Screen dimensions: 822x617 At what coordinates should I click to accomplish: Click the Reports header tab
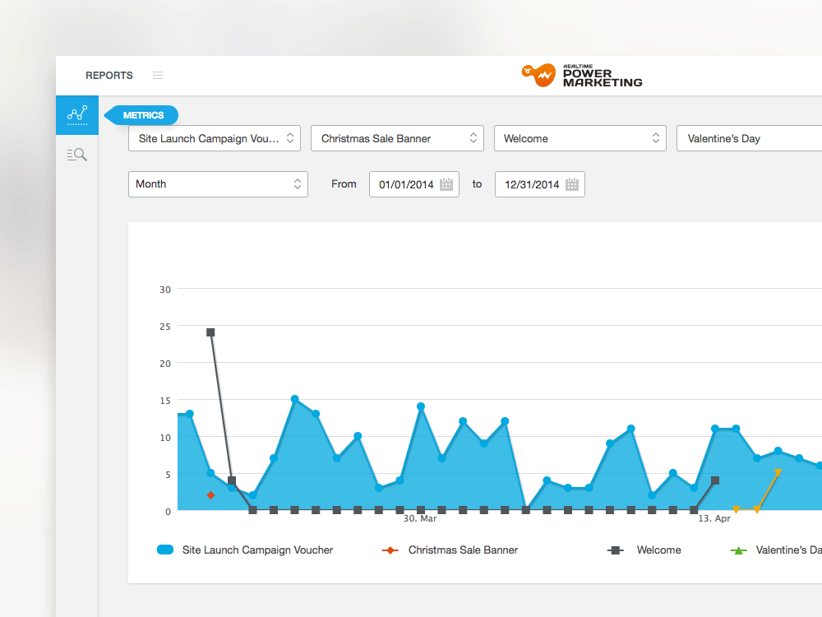click(x=109, y=76)
